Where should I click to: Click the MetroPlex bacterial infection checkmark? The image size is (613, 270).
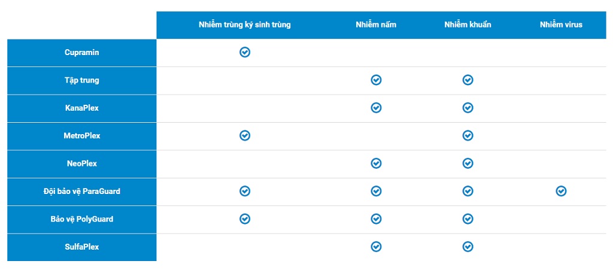tap(468, 136)
